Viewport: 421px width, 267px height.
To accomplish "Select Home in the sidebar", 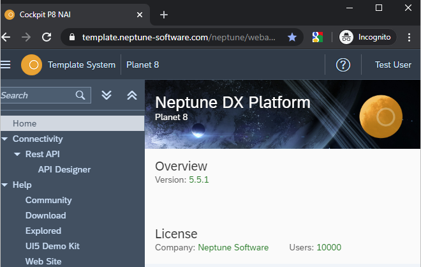I will 25,123.
